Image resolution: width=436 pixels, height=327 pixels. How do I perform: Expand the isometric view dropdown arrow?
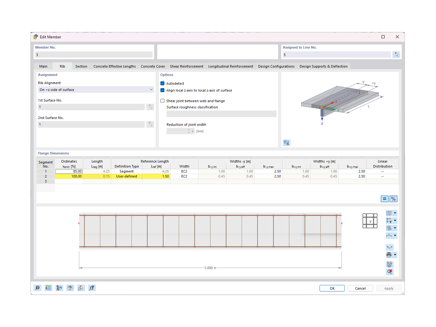pyautogui.click(x=395, y=213)
